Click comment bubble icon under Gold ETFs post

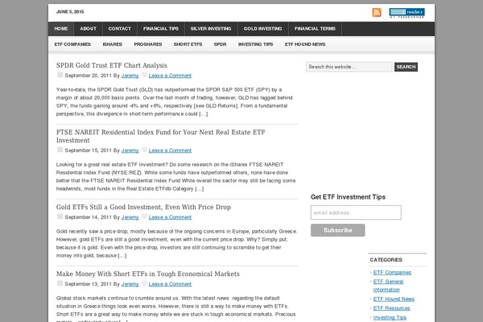[x=144, y=217]
